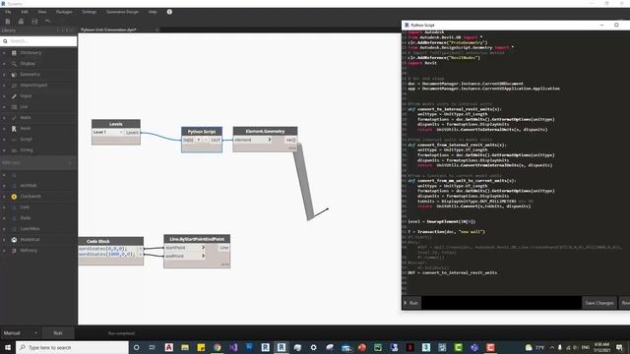Click the Input pencil category icon
This screenshot has height=354, width=630.
14,96
